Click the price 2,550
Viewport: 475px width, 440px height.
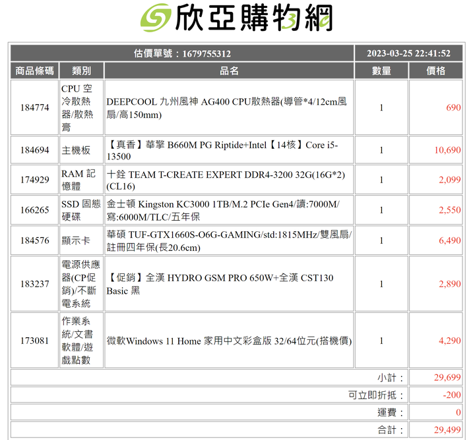pyautogui.click(x=450, y=210)
